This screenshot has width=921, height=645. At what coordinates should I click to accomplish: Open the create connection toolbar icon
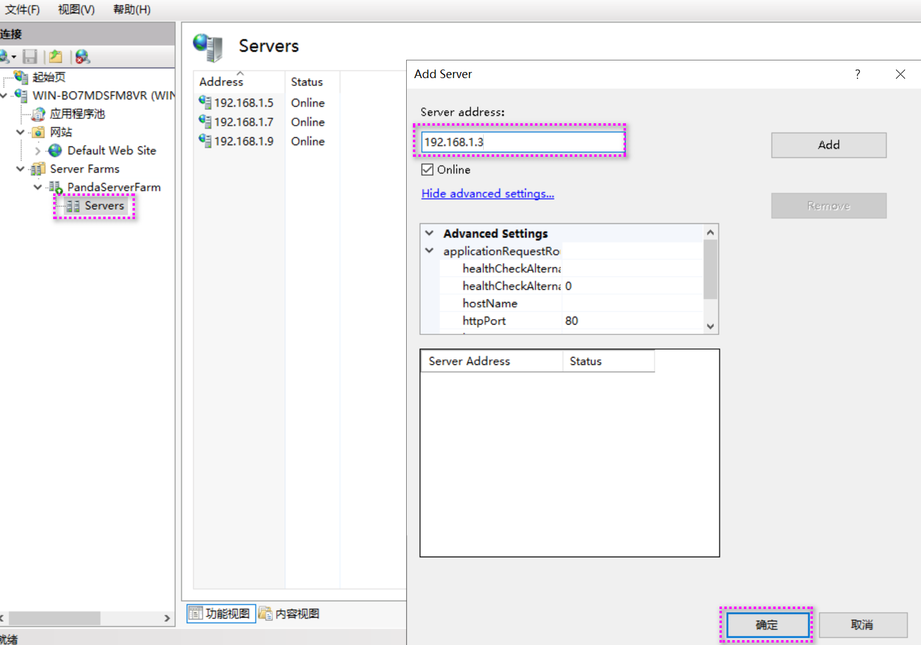pyautogui.click(x=4, y=57)
